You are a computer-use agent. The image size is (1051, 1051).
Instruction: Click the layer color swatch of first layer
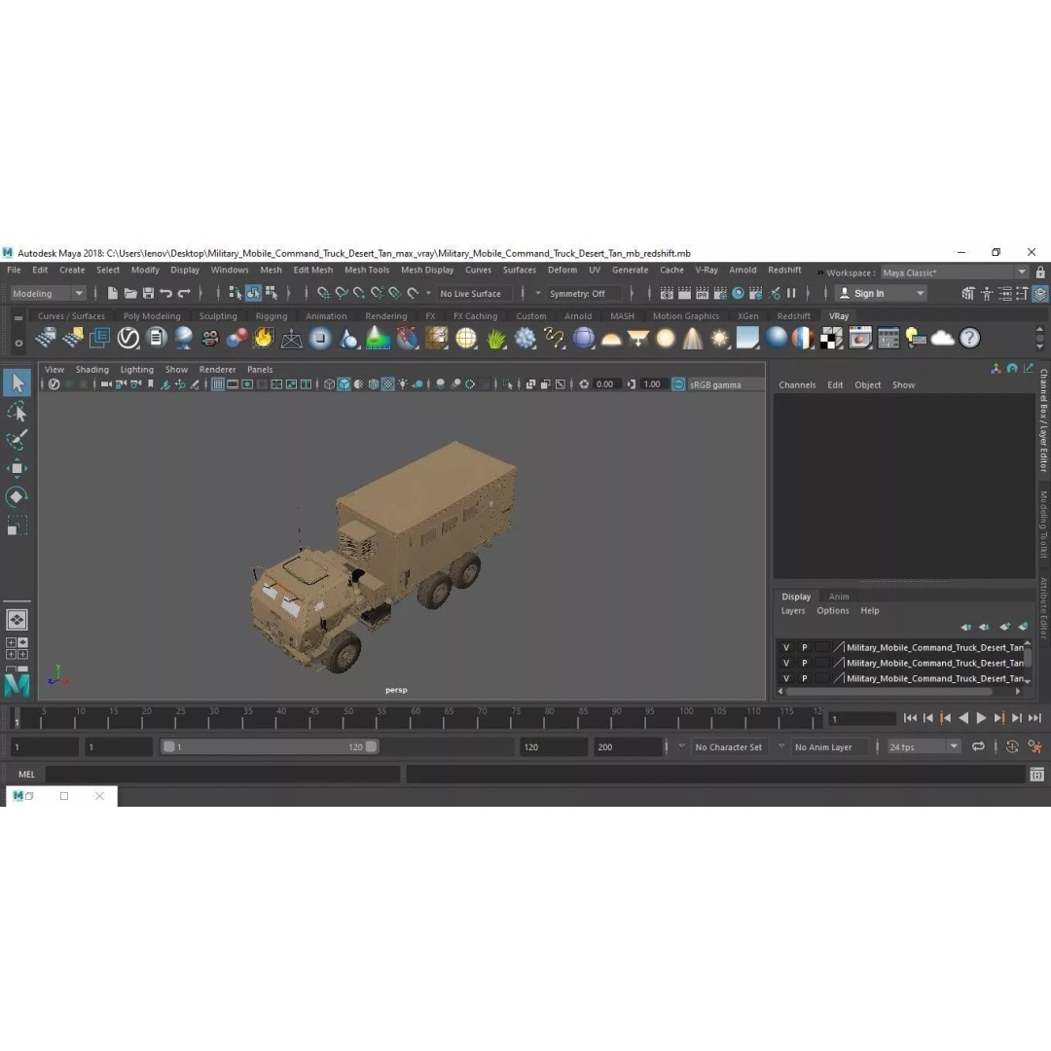(822, 647)
